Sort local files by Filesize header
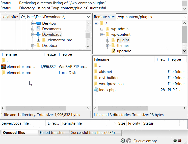 click(x=47, y=54)
